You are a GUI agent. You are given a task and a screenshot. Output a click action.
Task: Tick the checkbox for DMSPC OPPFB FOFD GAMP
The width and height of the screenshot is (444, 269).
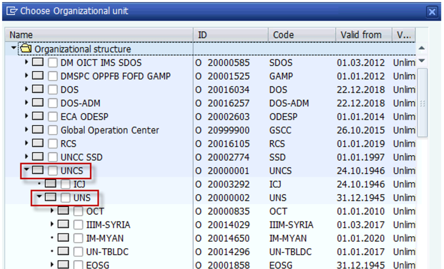click(53, 76)
